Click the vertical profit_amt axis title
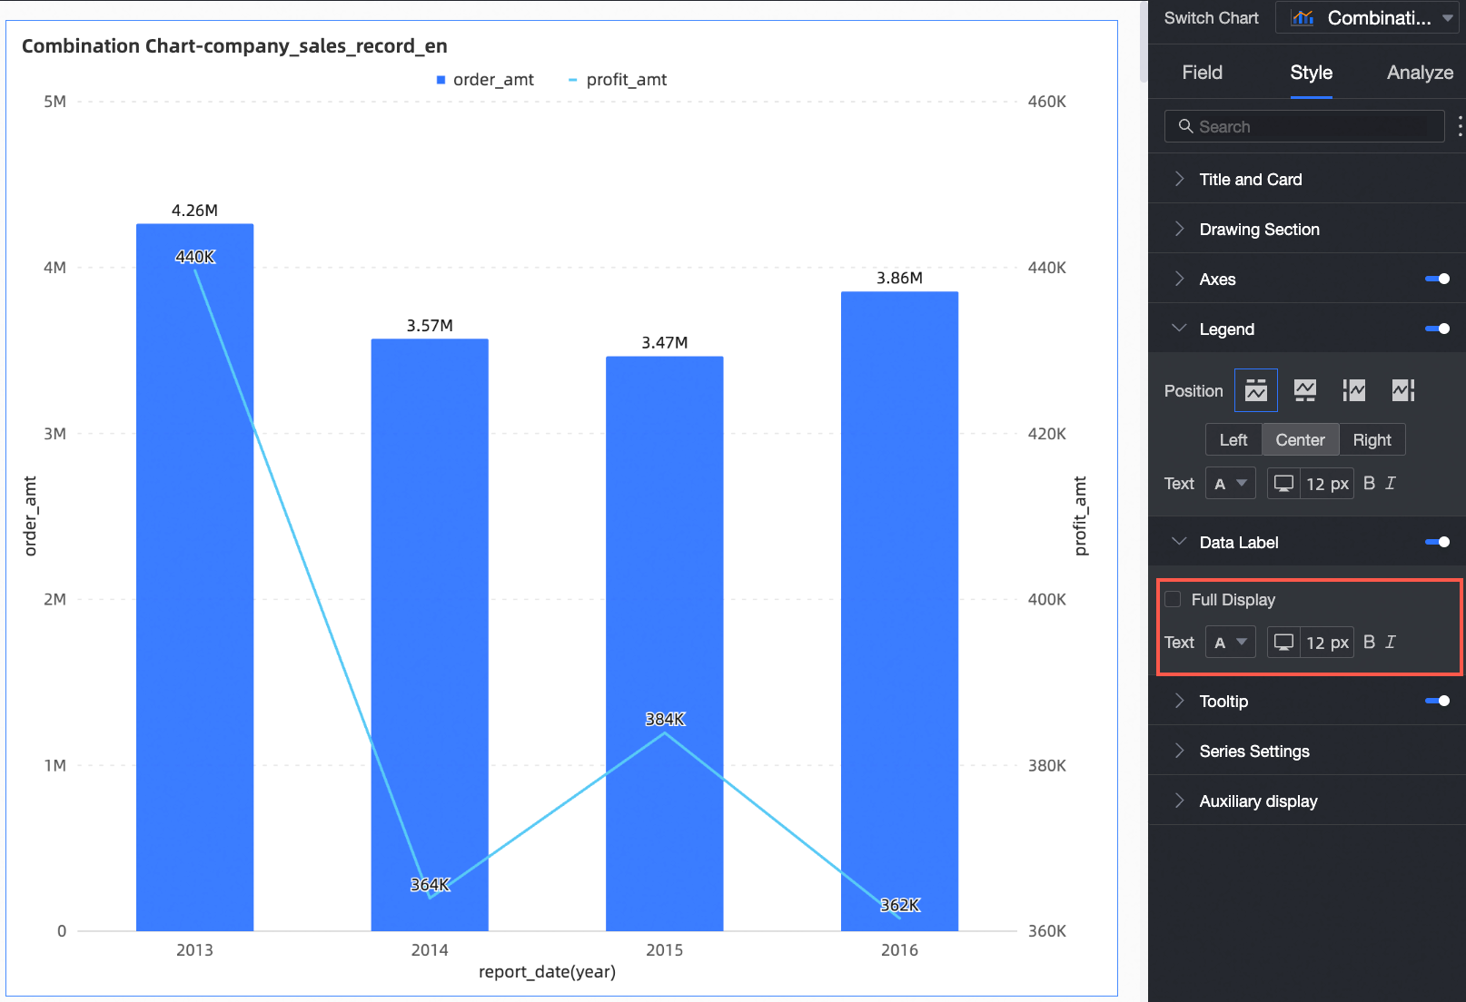The image size is (1466, 1002). [1080, 516]
